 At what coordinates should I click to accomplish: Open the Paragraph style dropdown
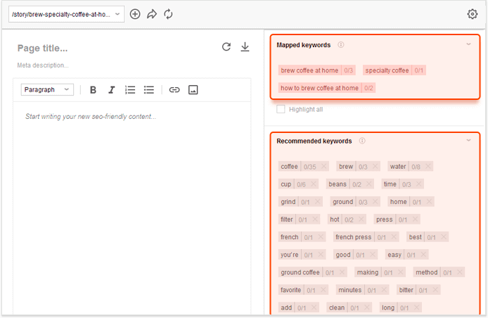pyautogui.click(x=47, y=89)
